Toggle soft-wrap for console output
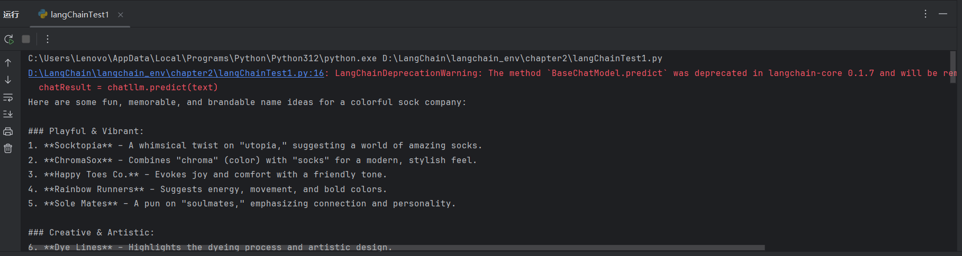This screenshot has width=962, height=256. [8, 97]
